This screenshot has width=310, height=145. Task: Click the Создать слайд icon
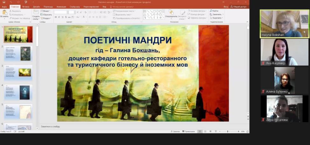[x=36, y=12]
